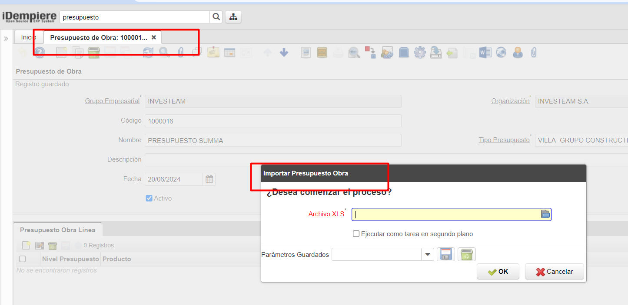The width and height of the screenshot is (628, 305).
Task: Click the search magnifier icon beside the presupuesto field
Action: click(216, 17)
